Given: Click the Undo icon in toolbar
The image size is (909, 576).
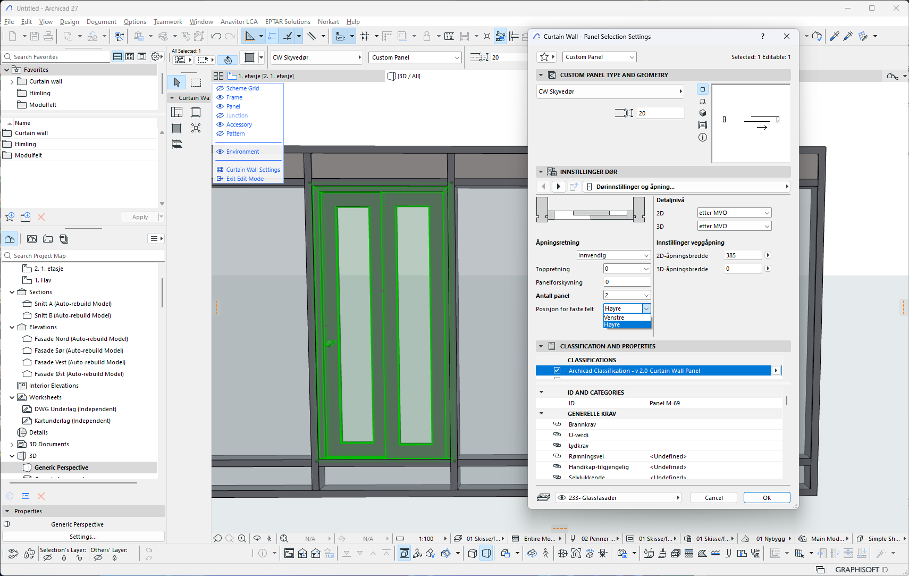Looking at the screenshot, I should click(x=216, y=36).
